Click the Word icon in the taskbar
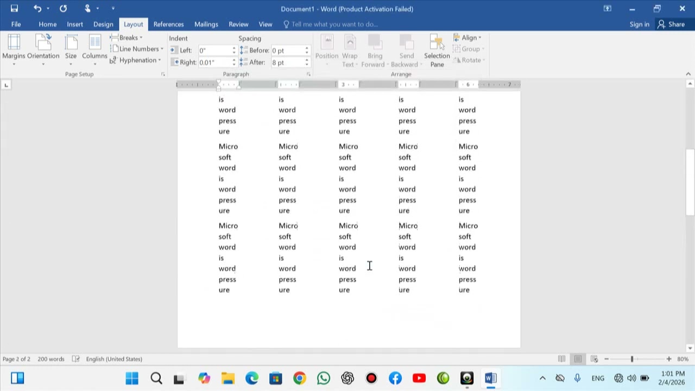695x391 pixels. pyautogui.click(x=490, y=378)
